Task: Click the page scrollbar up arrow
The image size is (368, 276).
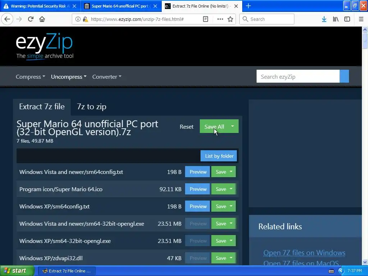Action: coord(365,30)
